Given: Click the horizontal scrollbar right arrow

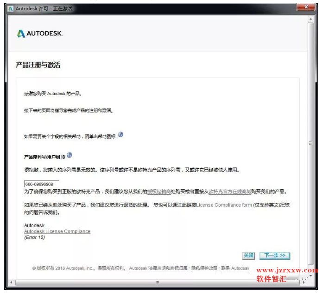Looking at the screenshot, I should click(303, 282).
